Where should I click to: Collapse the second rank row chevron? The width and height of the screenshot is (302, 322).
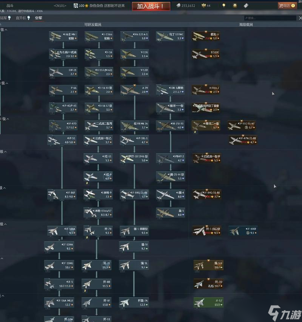coord(7,83)
